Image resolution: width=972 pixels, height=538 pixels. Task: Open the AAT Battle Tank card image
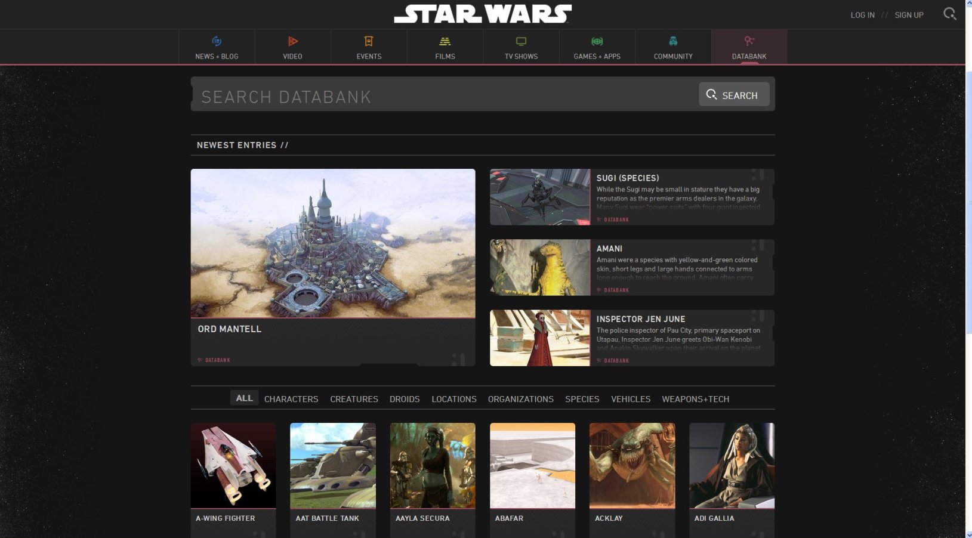tap(333, 465)
